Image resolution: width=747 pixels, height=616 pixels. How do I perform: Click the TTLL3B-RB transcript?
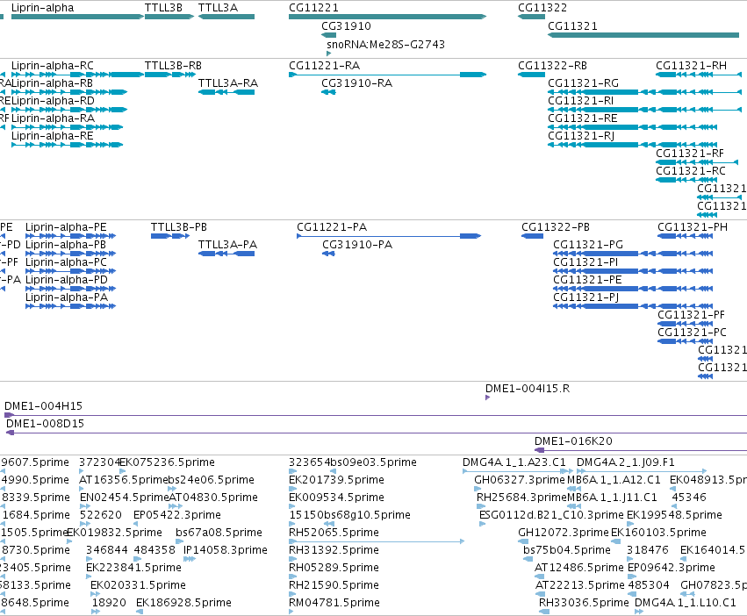pyautogui.click(x=169, y=75)
